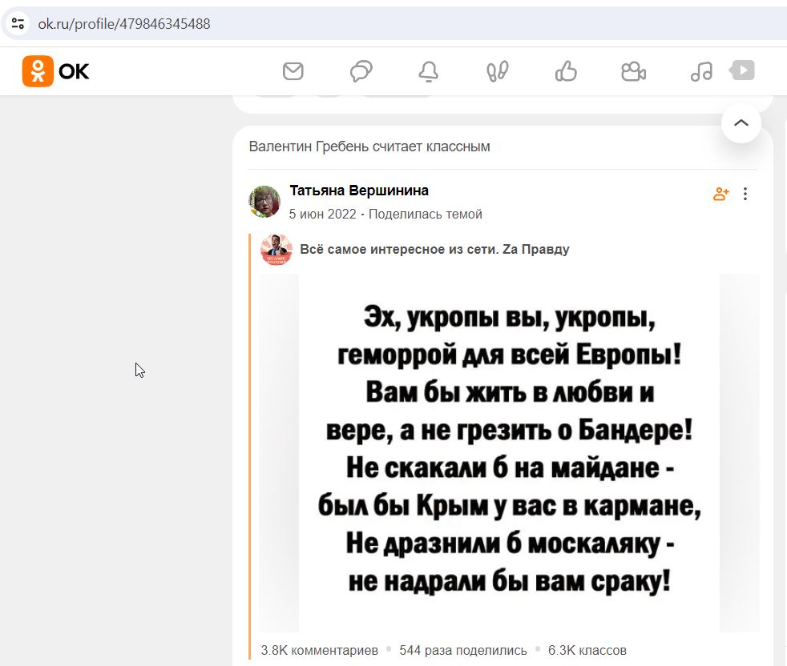Click the 6.3К классов counter

click(587, 651)
